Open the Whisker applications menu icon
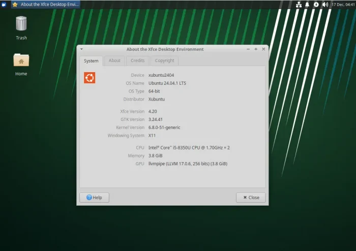Screen dimensions: 356x251 click(4, 4)
